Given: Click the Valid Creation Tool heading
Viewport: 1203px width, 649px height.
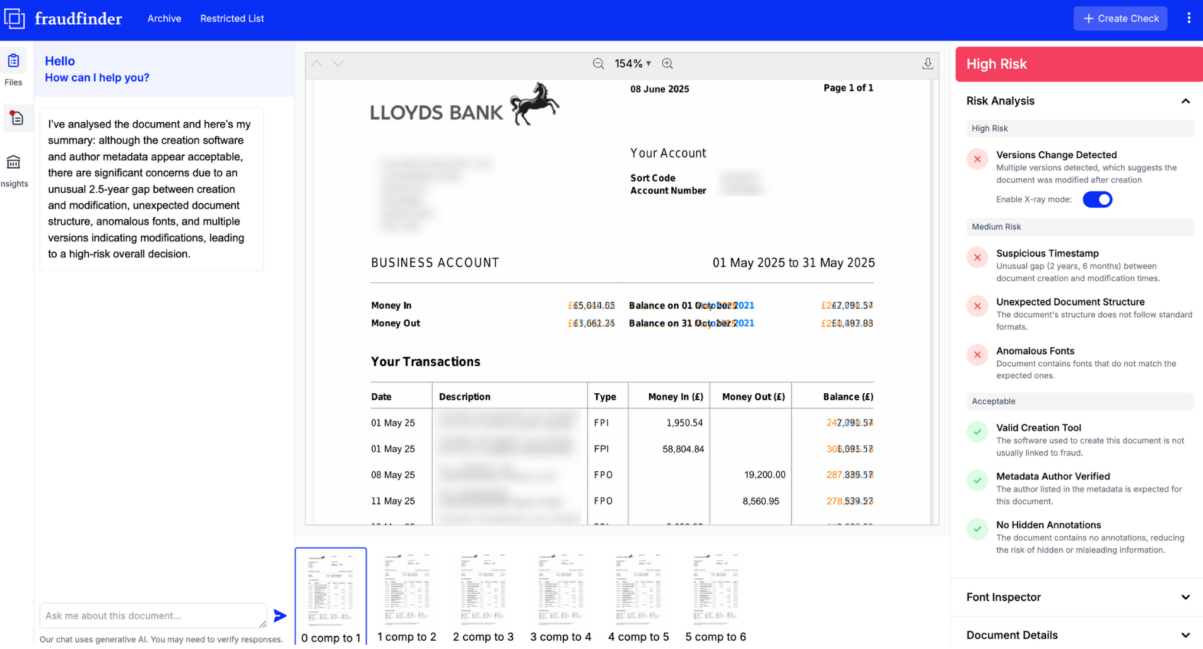Looking at the screenshot, I should tap(1038, 428).
